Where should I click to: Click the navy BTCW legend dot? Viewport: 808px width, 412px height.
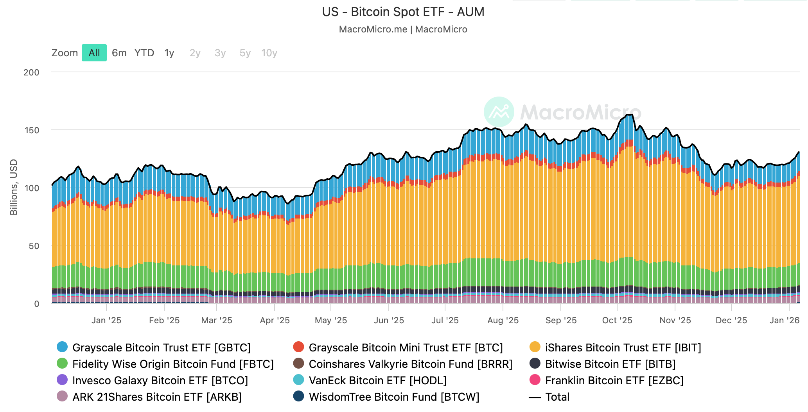(298, 397)
